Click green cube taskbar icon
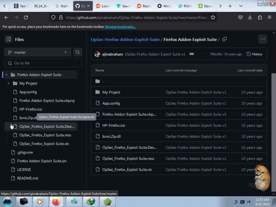 click(107, 202)
